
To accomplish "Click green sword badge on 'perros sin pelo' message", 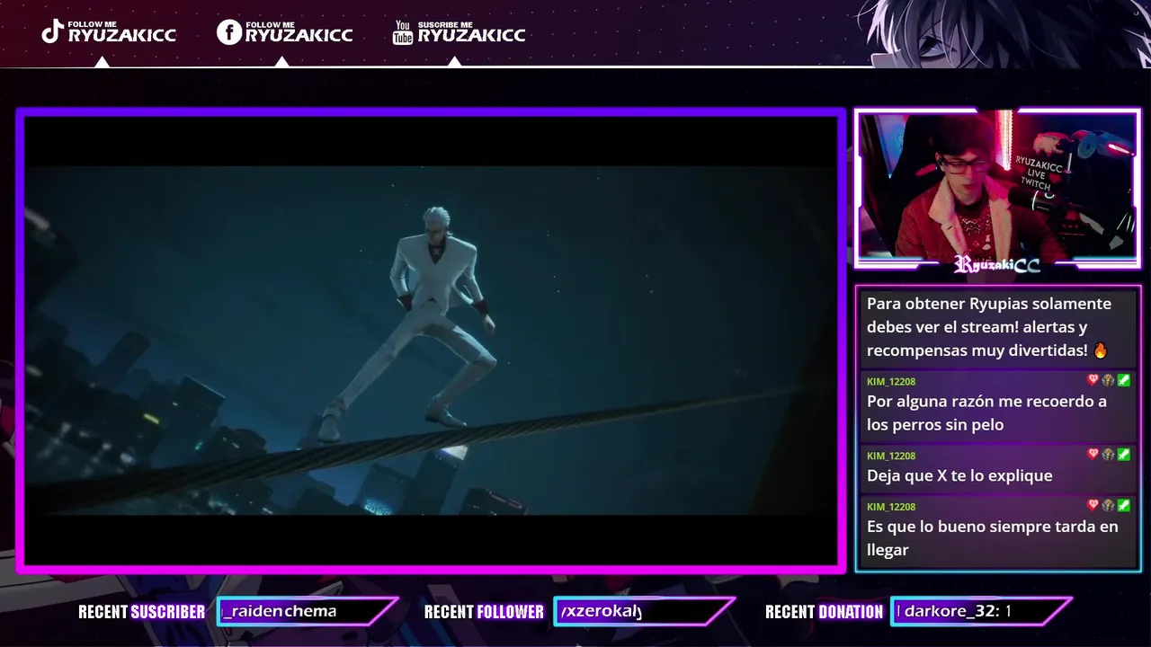I will pyautogui.click(x=1123, y=381).
